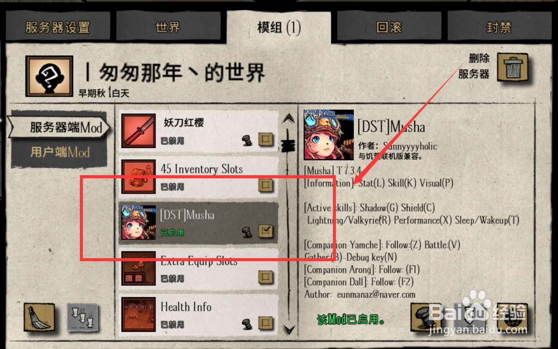Open configuration wrench icon for Health Info

coord(247,324)
